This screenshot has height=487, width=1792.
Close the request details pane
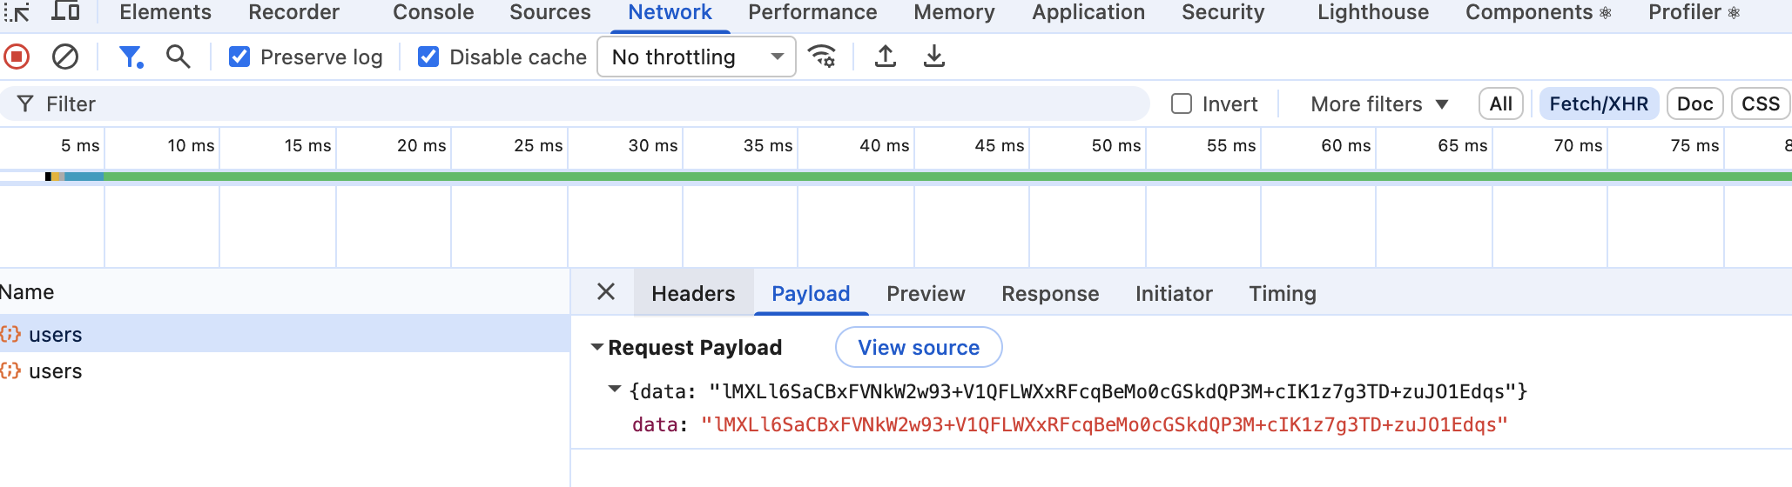pyautogui.click(x=606, y=292)
